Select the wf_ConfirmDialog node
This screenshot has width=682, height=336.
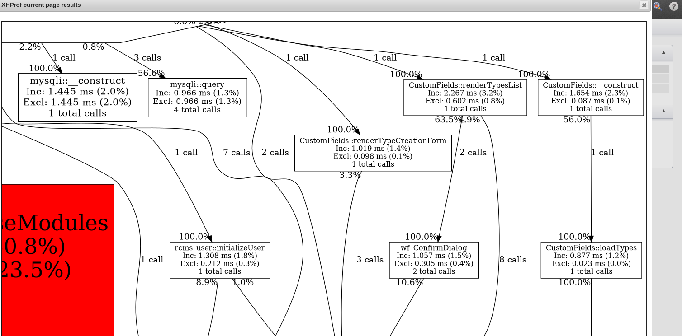tap(433, 260)
